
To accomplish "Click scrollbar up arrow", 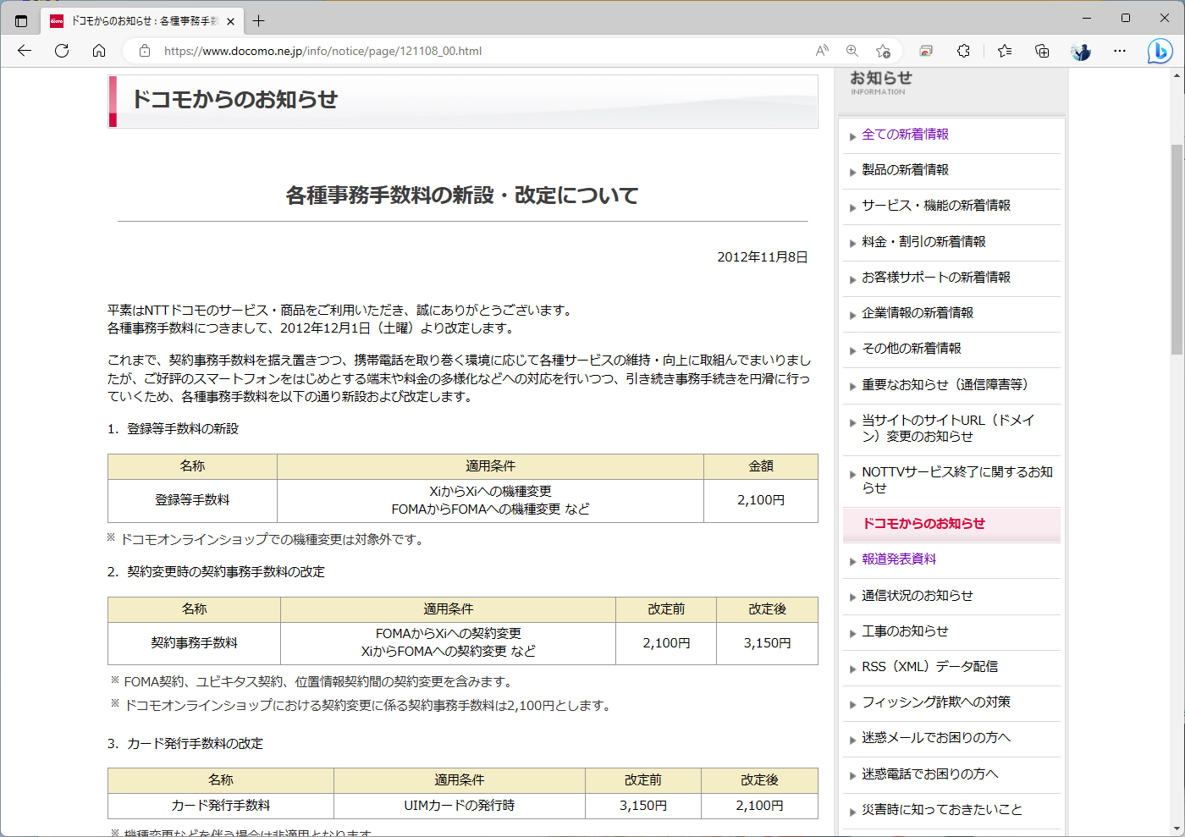I will click(x=1177, y=75).
